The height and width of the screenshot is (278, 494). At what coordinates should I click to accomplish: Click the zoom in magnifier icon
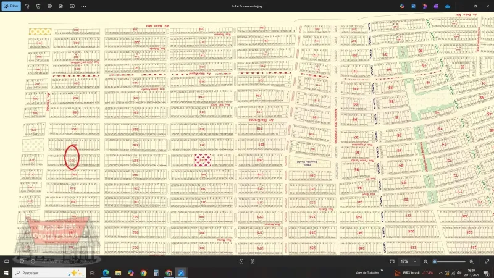(471, 261)
